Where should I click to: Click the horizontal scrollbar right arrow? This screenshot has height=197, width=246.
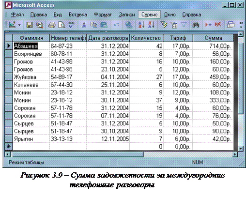tap(235, 154)
